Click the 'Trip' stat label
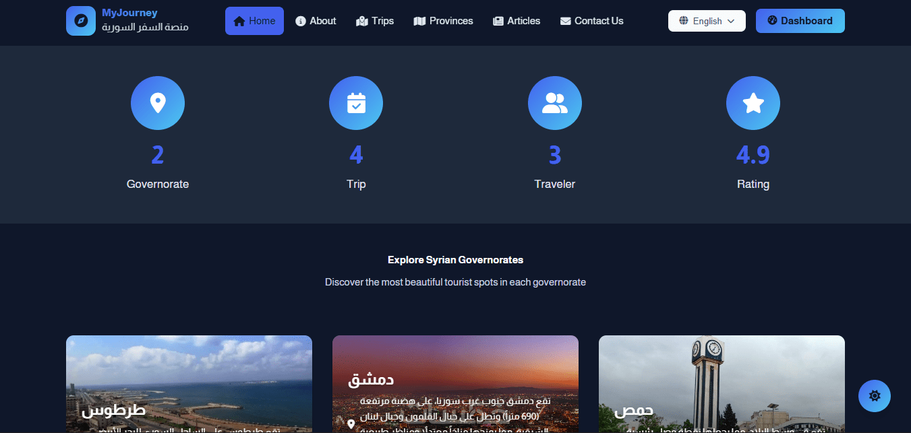 (356, 184)
